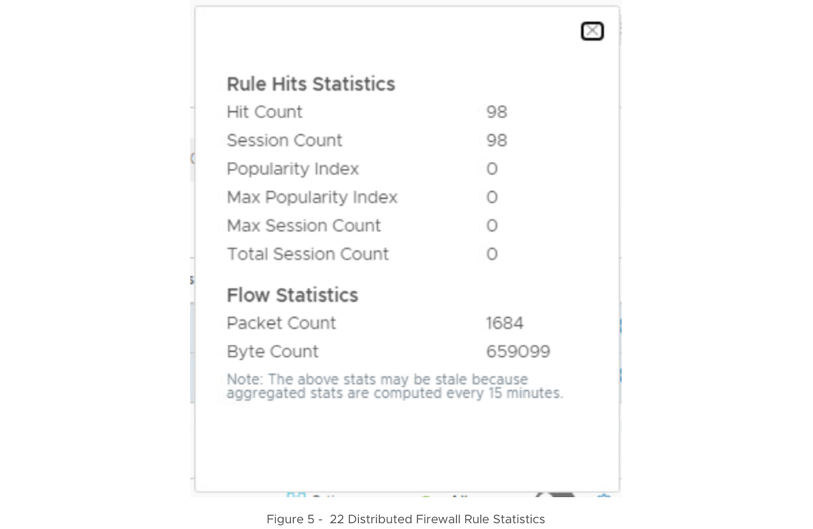The height and width of the screenshot is (529, 813).
Task: Click the Hit Count value 98
Action: (497, 111)
